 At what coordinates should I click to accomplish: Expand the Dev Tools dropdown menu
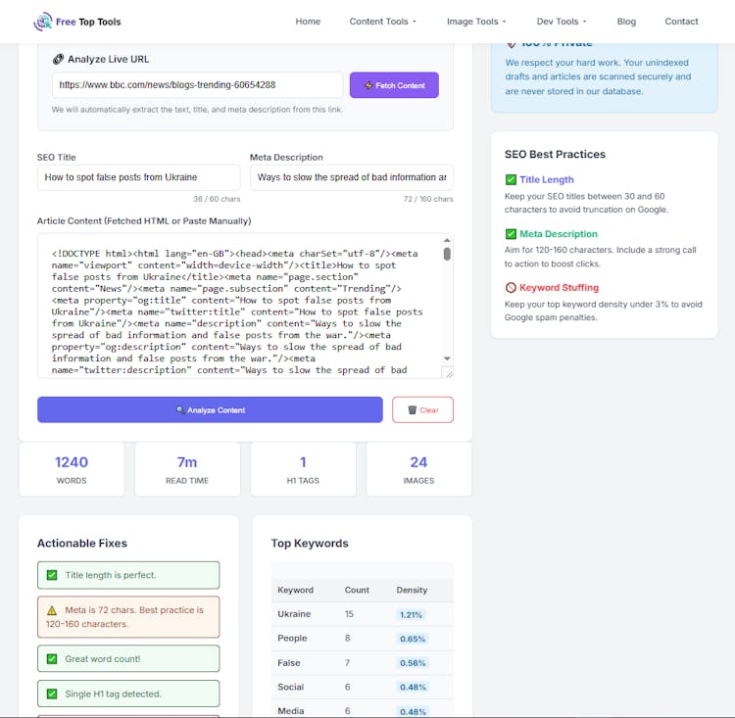[562, 22]
